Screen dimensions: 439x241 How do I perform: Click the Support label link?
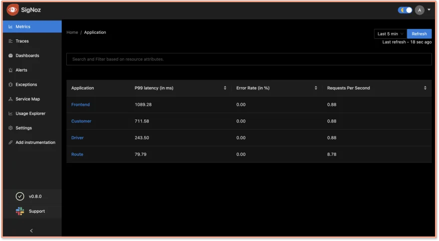pyautogui.click(x=37, y=211)
